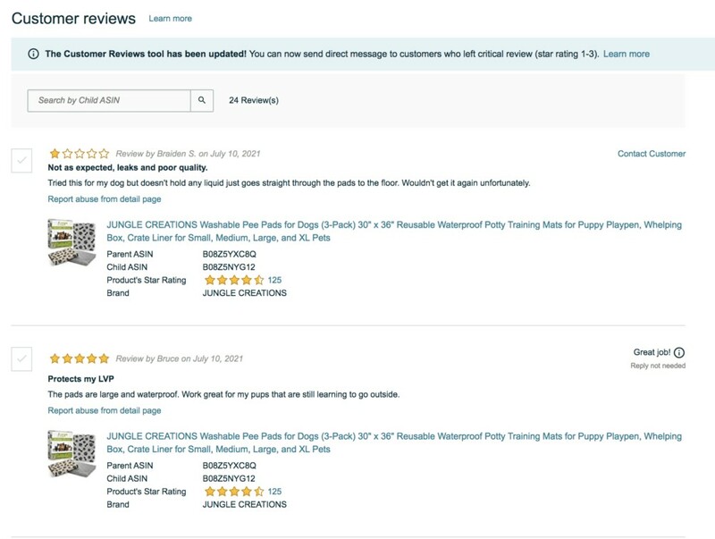This screenshot has width=715, height=539.
Task: Report abuse on the second review
Action: 105,410
